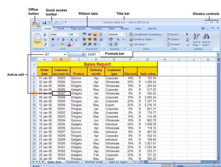Click the formula bar value 39287
This screenshot has width=221, height=167.
click(92, 54)
